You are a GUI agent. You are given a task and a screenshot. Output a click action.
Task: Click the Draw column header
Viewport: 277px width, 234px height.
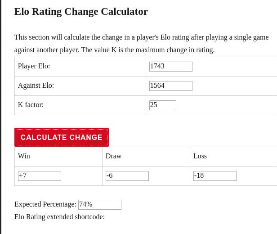[113, 156]
